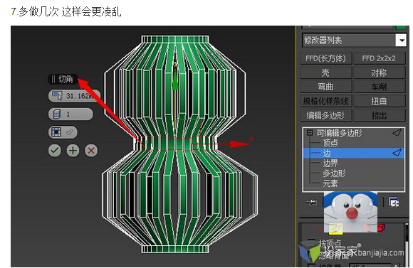
Task: Click the open chamfer icon in the caddy
Action: [x=56, y=132]
